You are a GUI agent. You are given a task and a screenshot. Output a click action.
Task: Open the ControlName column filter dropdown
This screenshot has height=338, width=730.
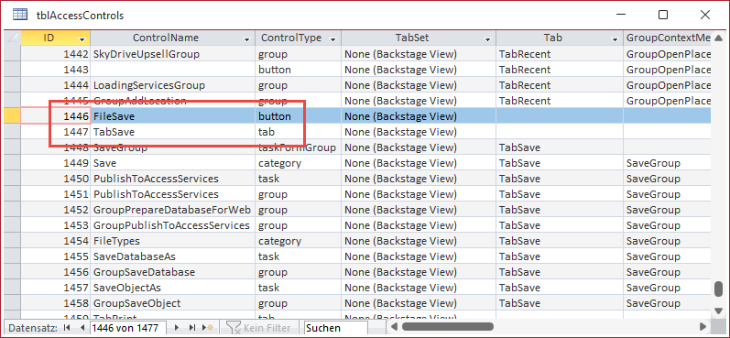(x=247, y=39)
